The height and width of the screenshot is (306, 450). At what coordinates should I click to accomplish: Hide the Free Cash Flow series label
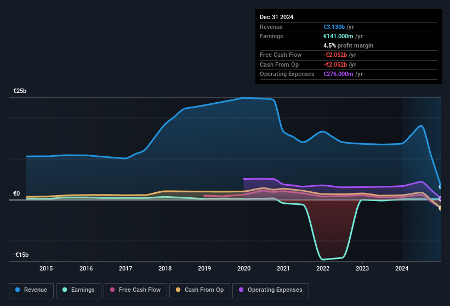pos(140,290)
